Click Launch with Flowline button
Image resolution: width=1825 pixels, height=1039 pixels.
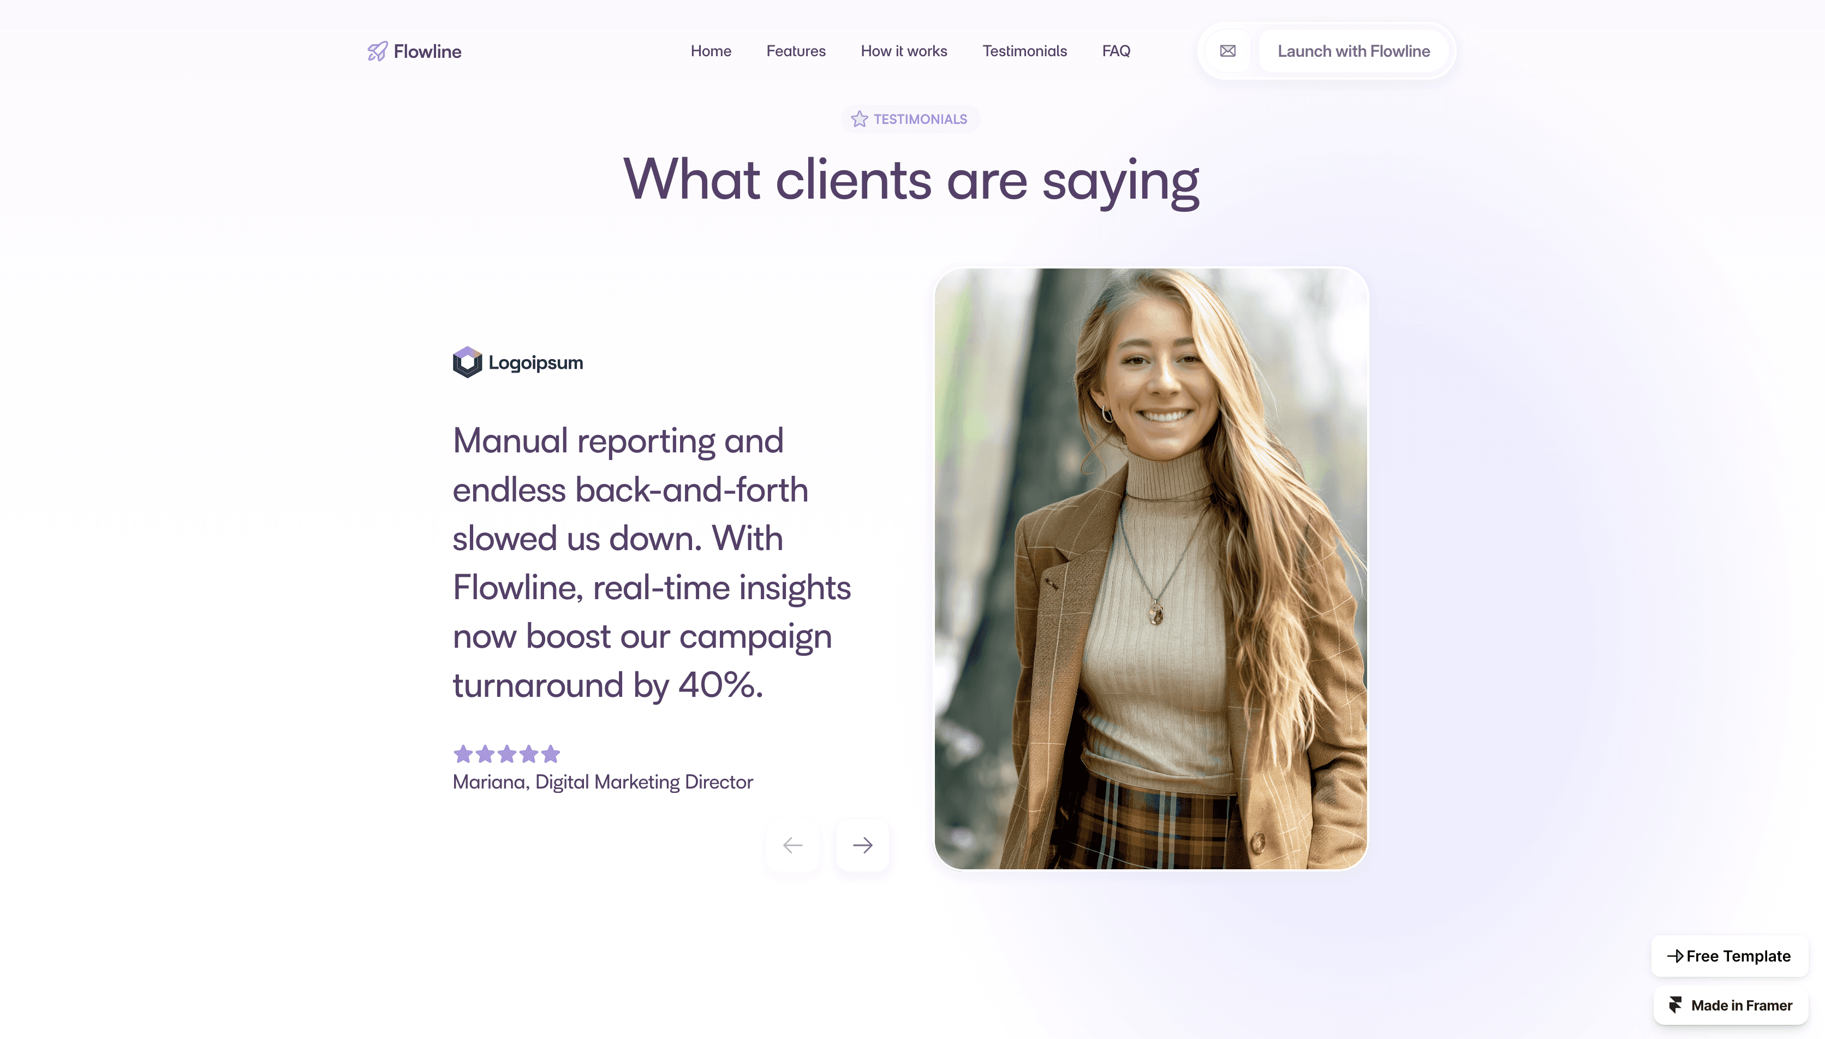1353,51
